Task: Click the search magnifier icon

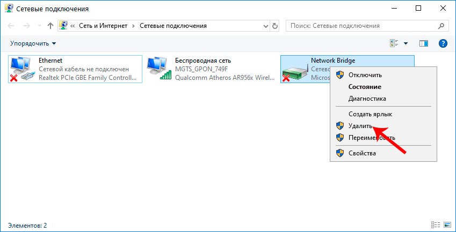Action: click(441, 26)
